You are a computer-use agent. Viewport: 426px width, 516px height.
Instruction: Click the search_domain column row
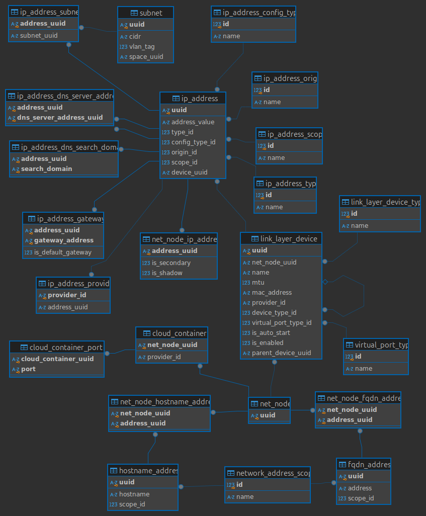pos(46,169)
